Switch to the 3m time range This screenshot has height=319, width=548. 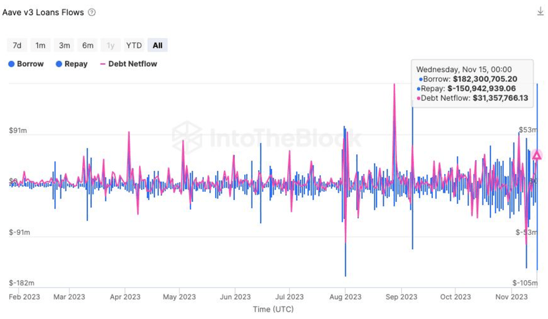[x=64, y=46]
